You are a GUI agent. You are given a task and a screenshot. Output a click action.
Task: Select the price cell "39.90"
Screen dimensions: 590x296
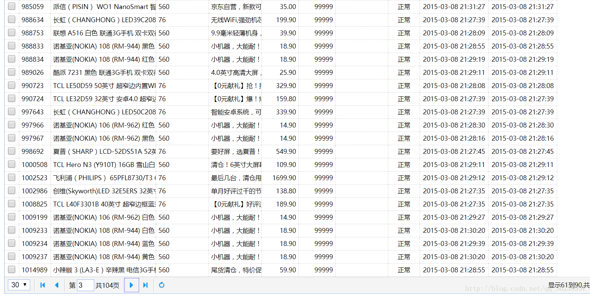[288, 33]
